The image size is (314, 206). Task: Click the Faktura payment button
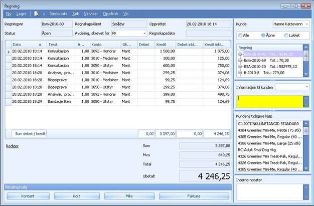[x=194, y=196]
